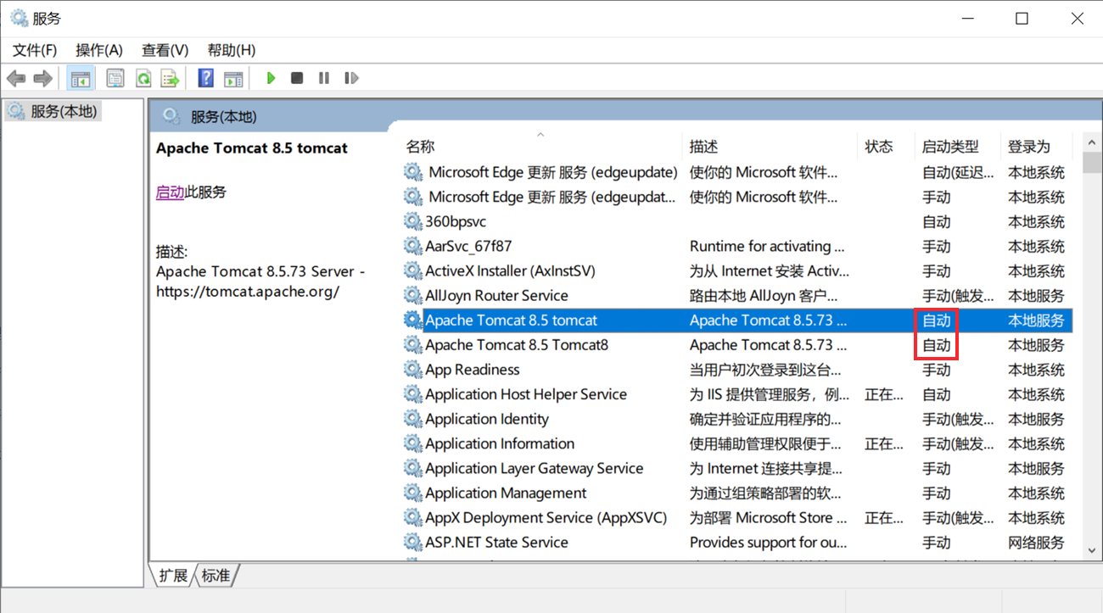Viewport: 1103px width, 613px height.
Task: Open the Properties toolbar icon
Action: pos(115,79)
